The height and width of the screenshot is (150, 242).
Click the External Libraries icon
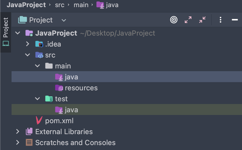(29, 132)
